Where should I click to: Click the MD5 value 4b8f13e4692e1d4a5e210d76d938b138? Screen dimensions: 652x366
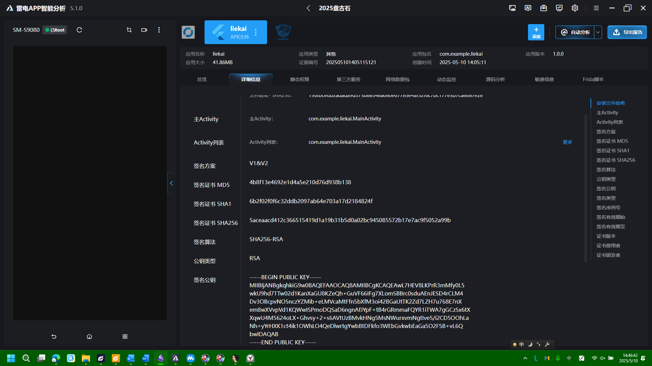point(300,182)
